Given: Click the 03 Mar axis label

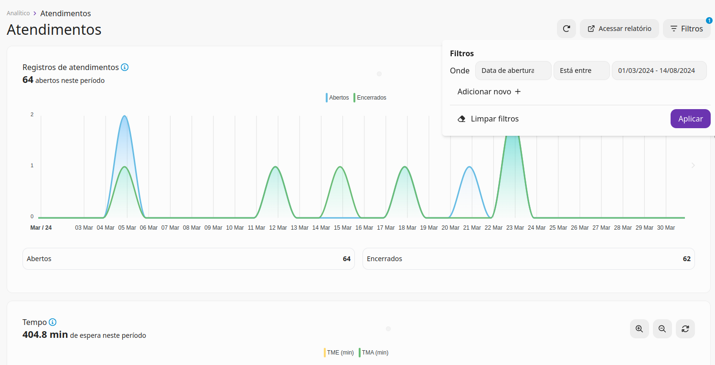Looking at the screenshot, I should [x=84, y=228].
